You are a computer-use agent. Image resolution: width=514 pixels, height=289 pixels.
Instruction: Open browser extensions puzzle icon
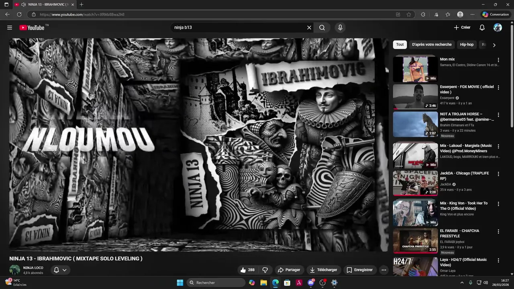pyautogui.click(x=423, y=14)
